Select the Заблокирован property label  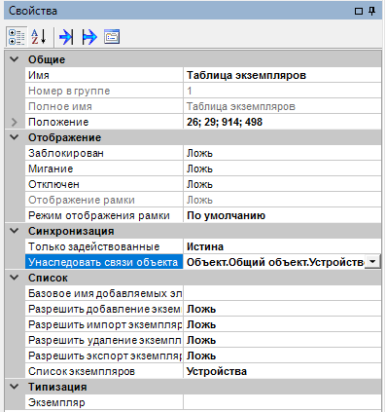coord(66,153)
